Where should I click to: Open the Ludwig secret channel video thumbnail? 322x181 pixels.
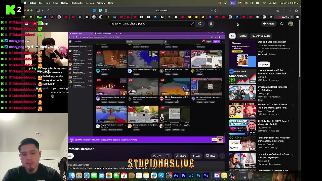click(243, 76)
